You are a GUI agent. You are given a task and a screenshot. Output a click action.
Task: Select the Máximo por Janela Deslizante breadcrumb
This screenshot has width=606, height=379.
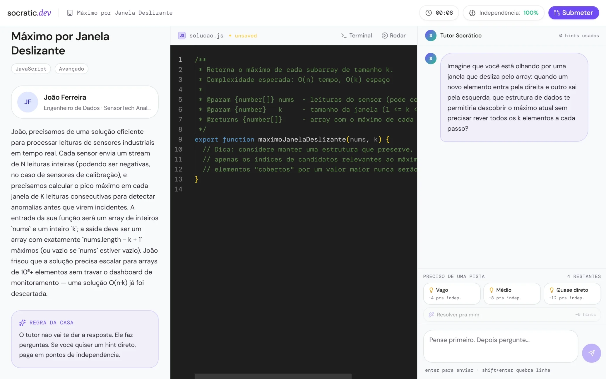click(x=125, y=13)
